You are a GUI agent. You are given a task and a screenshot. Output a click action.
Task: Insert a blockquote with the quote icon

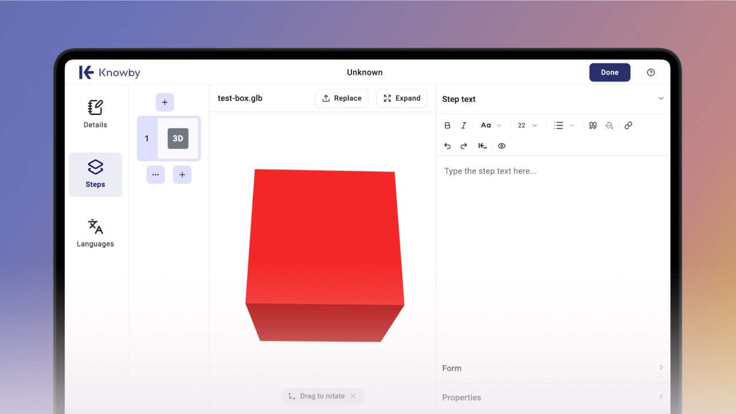tap(593, 125)
